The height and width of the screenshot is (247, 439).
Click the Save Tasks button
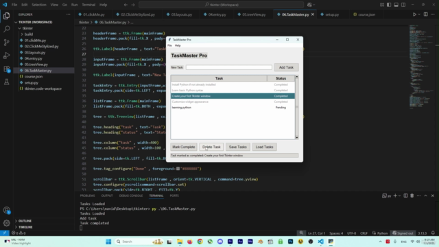tap(238, 147)
